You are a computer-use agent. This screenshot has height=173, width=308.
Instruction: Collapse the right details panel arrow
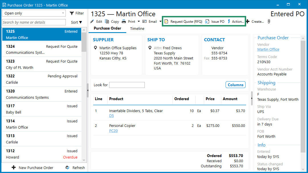tap(252, 98)
